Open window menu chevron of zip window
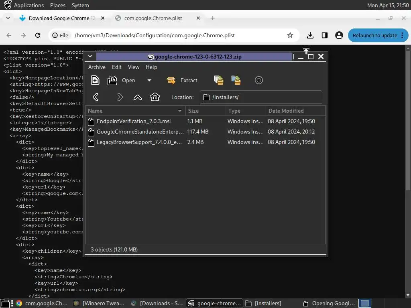Image resolution: width=411 pixels, height=308 pixels. click(x=90, y=56)
